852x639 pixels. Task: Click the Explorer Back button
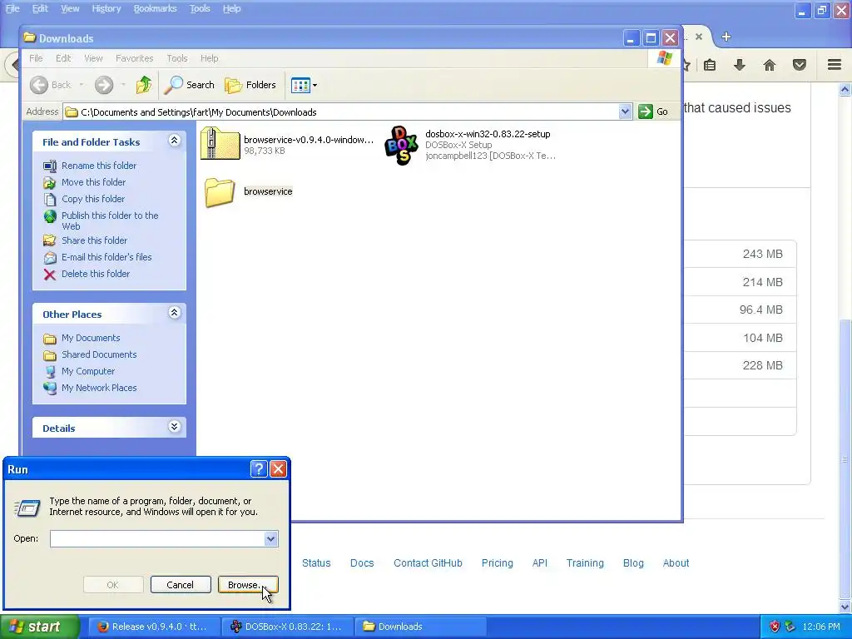tap(50, 85)
